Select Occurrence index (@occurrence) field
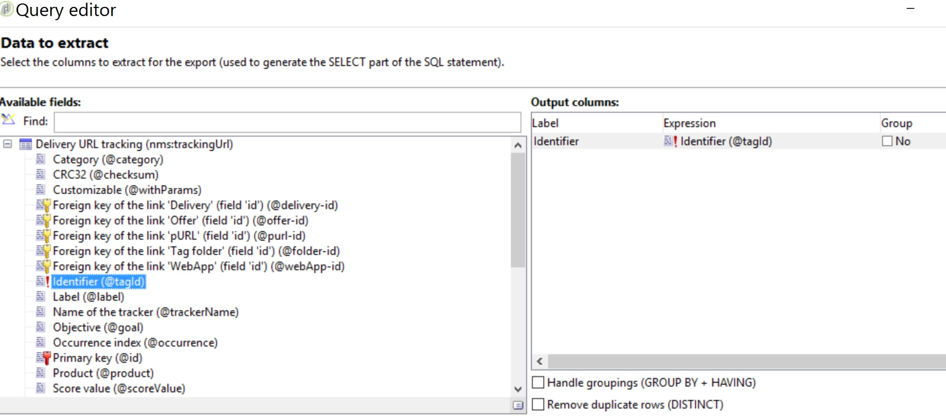 (x=135, y=343)
